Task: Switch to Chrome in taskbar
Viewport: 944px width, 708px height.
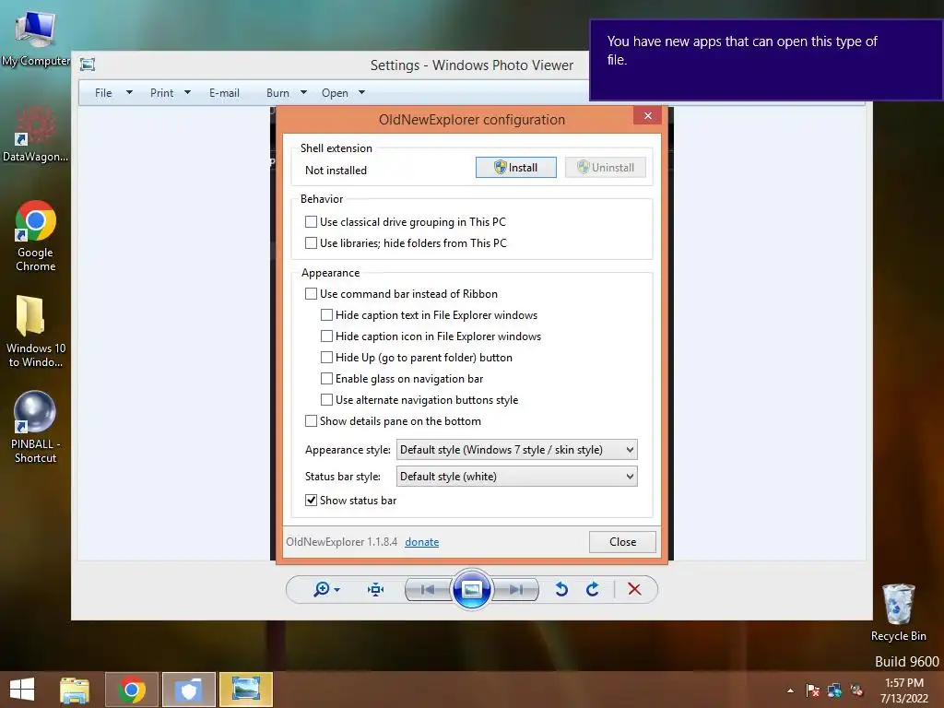Action: point(132,690)
